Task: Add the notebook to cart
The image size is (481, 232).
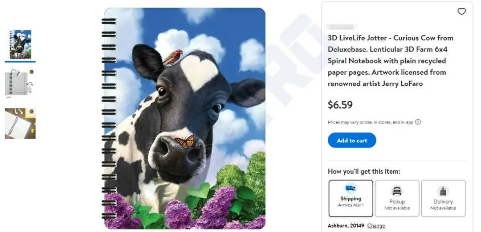Action: coord(352,140)
